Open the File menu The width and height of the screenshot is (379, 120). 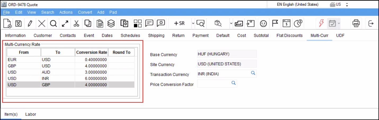point(6,12)
